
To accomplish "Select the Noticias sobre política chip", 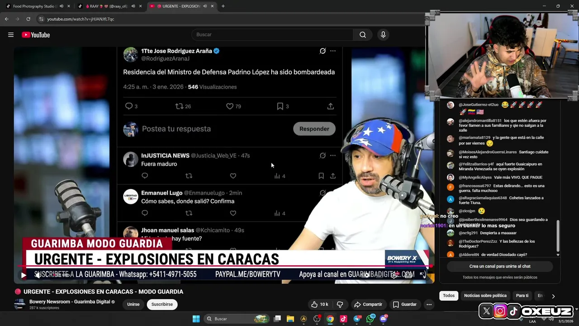I will coord(485,296).
